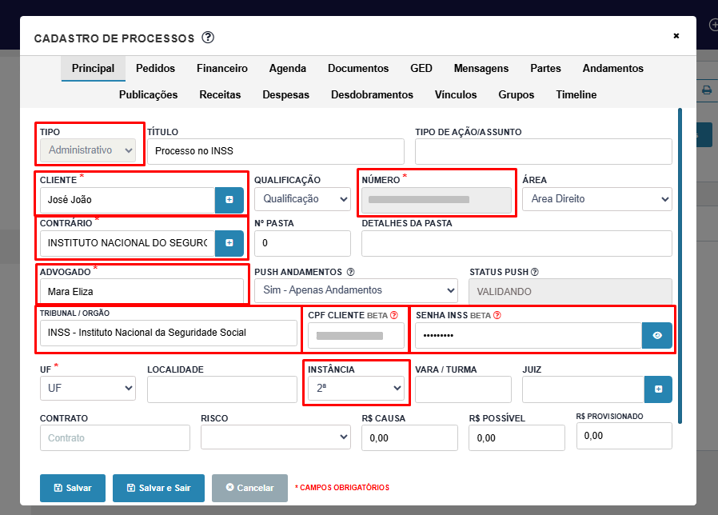This screenshot has height=515, width=718.
Task: Click the Vara / Turma field
Action: (464, 389)
